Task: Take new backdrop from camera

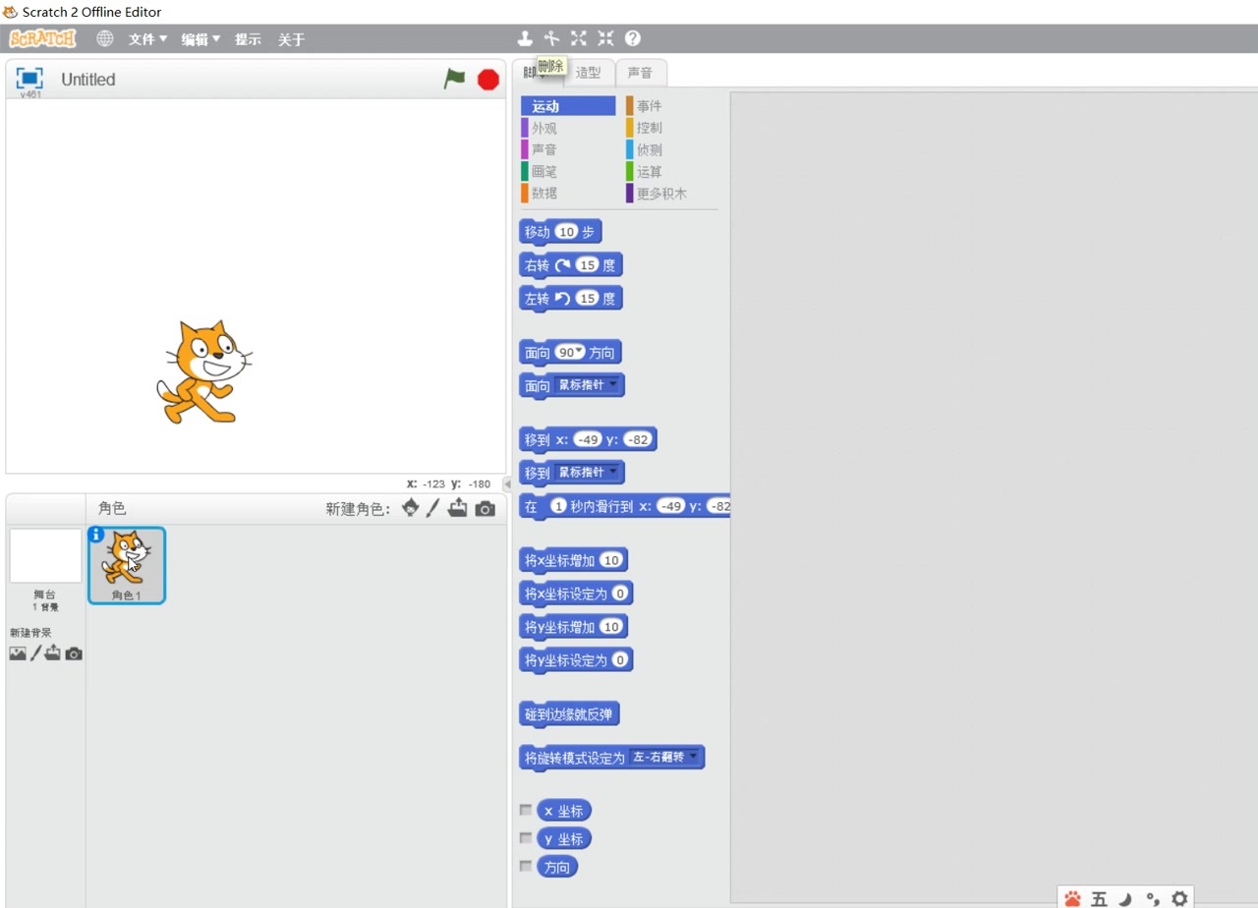Action: tap(74, 653)
